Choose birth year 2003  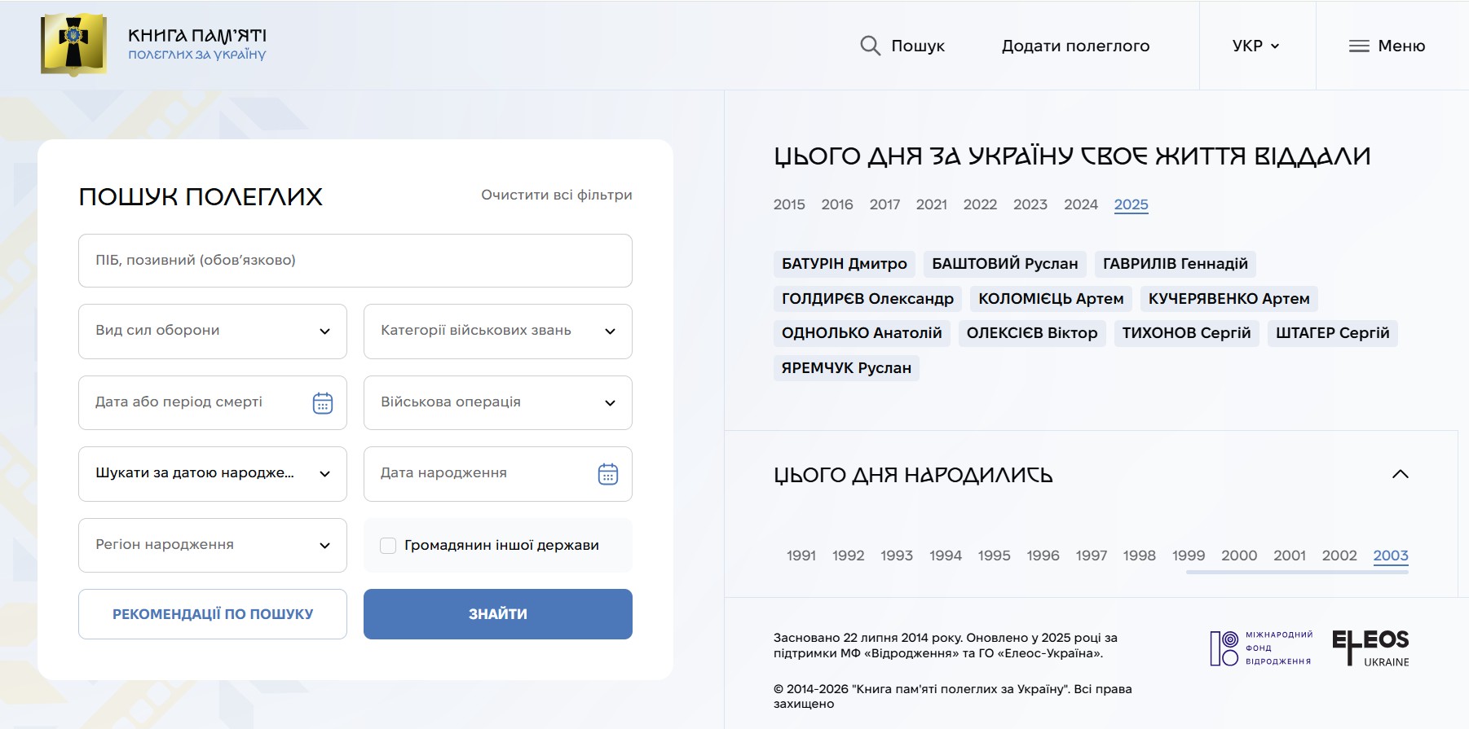(x=1391, y=556)
